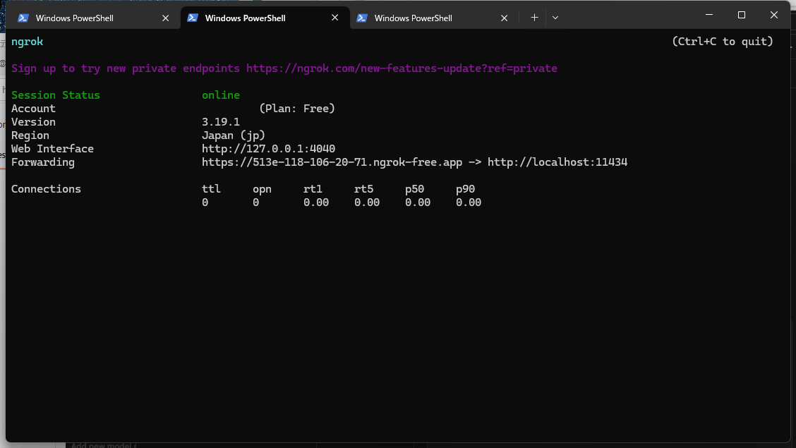Open the http://127.0.0.1:4040 web interface URL
The height and width of the screenshot is (448, 796).
click(x=269, y=149)
